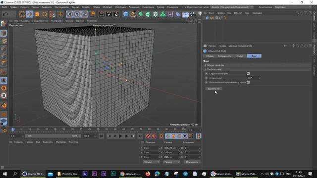Open Render Settings clapperboard gear icon

(x=116, y=14)
